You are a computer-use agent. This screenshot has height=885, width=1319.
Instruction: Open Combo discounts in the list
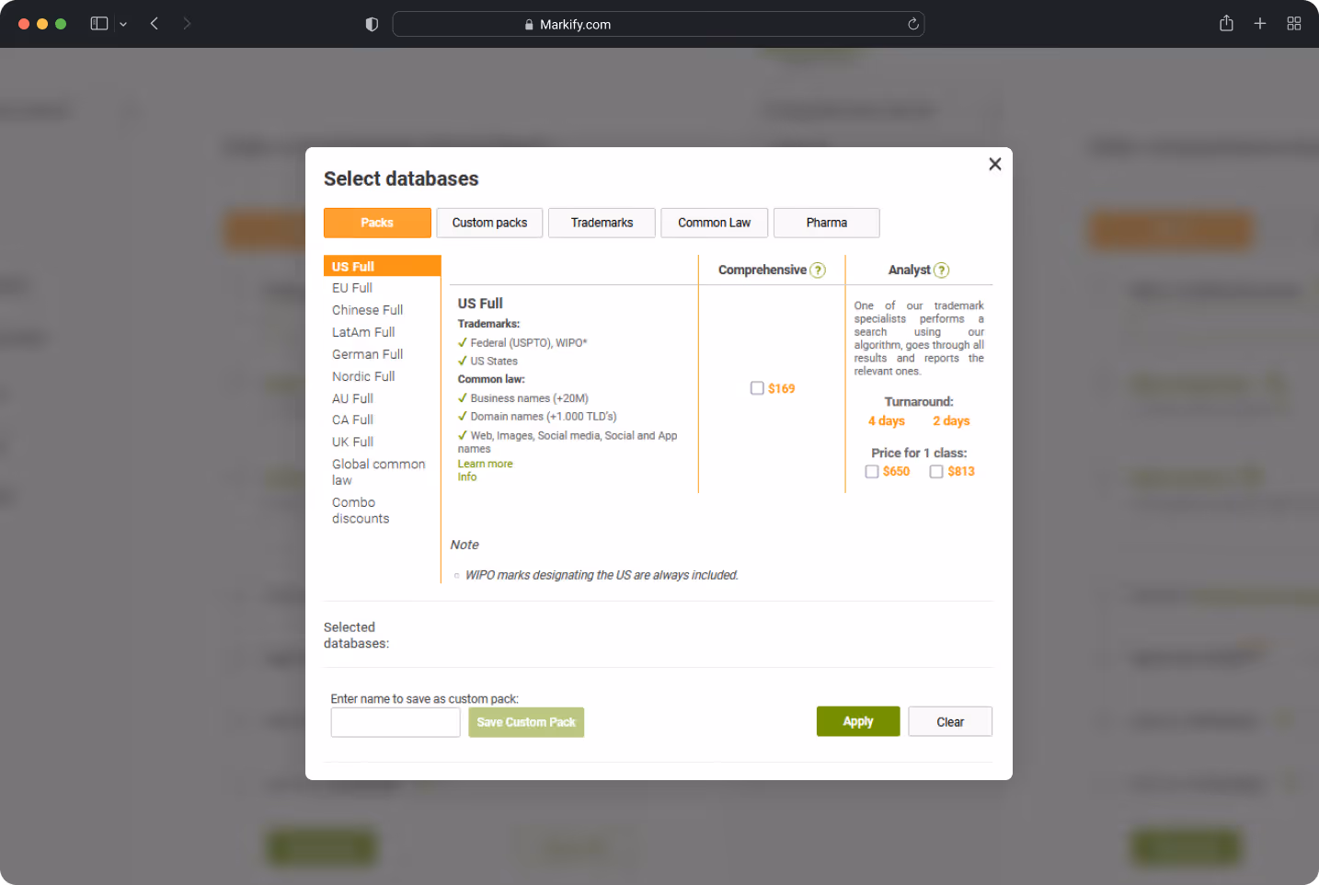click(x=361, y=511)
